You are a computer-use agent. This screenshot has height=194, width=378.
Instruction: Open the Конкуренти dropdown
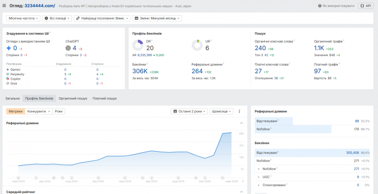coord(39,111)
